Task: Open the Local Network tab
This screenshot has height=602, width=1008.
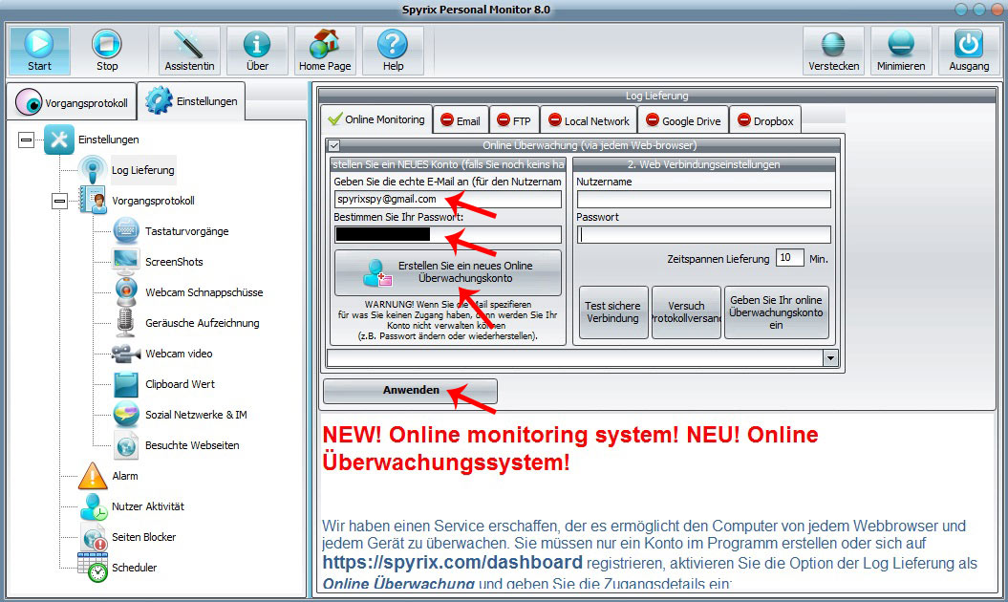Action: tap(589, 121)
